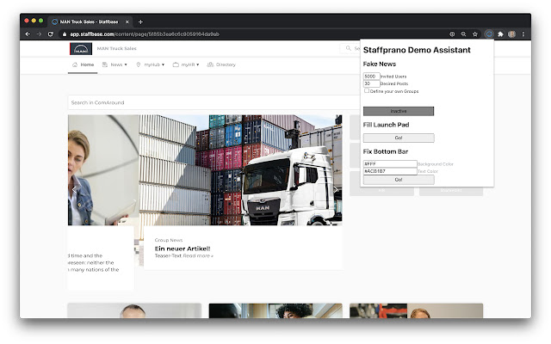Open a new browser tab with plus
Image resolution: width=551 pixels, height=344 pixels.
140,21
